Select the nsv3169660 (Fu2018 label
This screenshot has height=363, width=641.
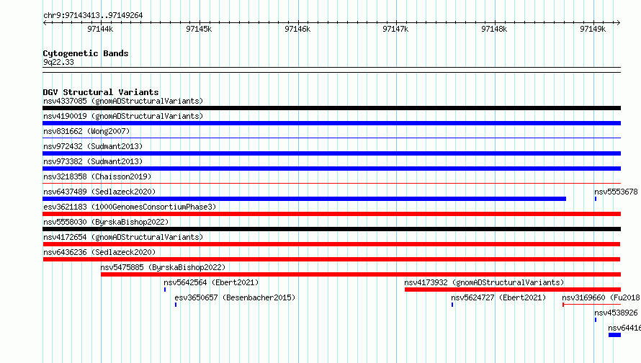pyautogui.click(x=601, y=297)
